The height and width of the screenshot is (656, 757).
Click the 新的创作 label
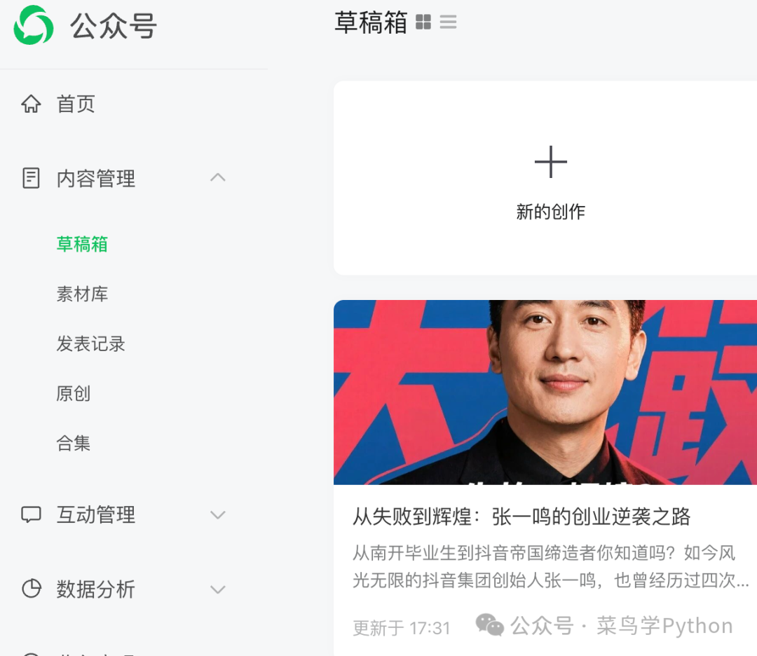(x=550, y=212)
